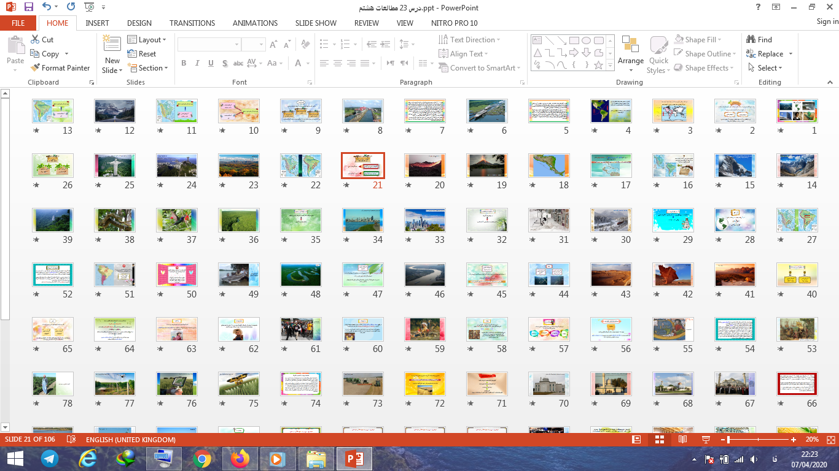Open Reading View from status bar

[682, 440]
